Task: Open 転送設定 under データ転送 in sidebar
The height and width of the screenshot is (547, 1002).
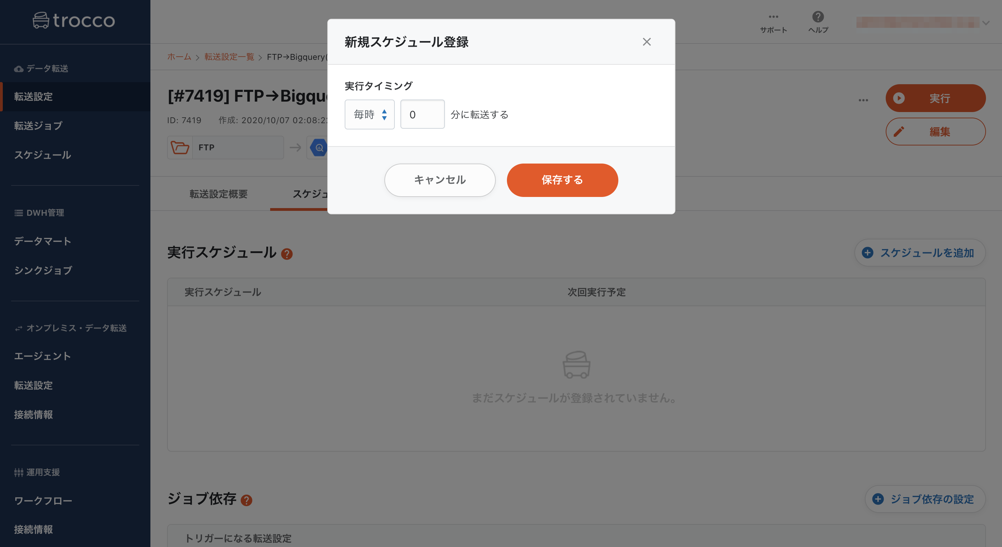Action: pyautogui.click(x=75, y=96)
